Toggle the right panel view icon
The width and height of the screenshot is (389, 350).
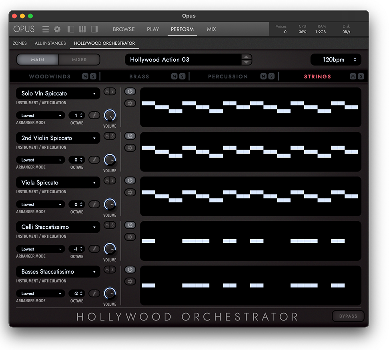click(94, 29)
